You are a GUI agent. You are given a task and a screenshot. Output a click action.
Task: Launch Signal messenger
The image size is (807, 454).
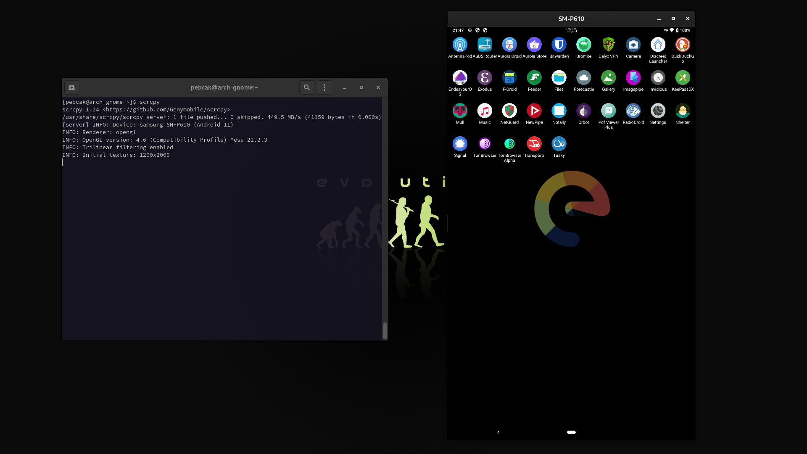pyautogui.click(x=460, y=144)
